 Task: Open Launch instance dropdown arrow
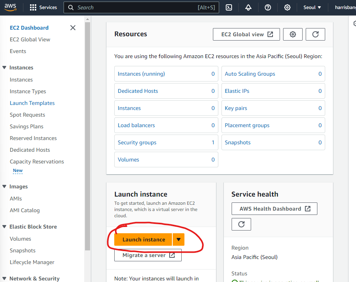coord(179,239)
